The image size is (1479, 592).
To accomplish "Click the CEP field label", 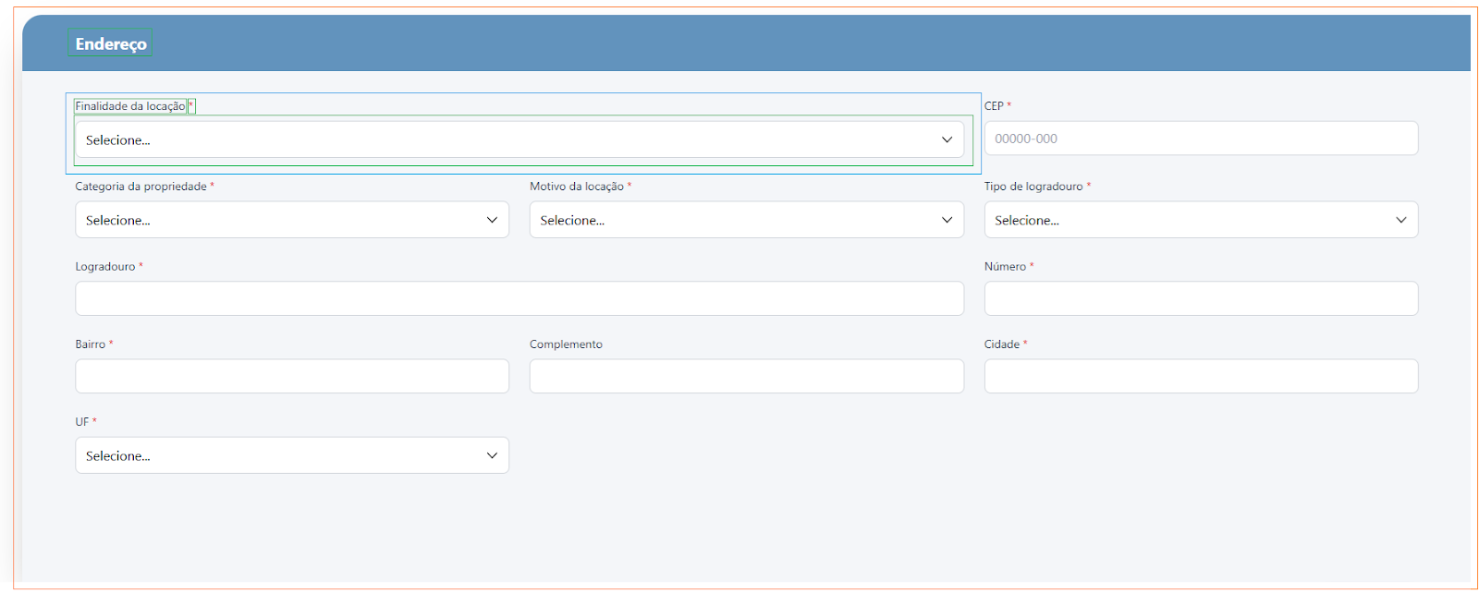I will [x=994, y=106].
